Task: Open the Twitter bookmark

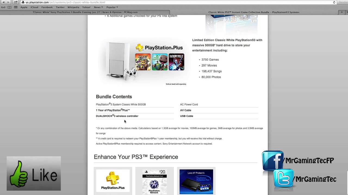Action: pos(60,7)
